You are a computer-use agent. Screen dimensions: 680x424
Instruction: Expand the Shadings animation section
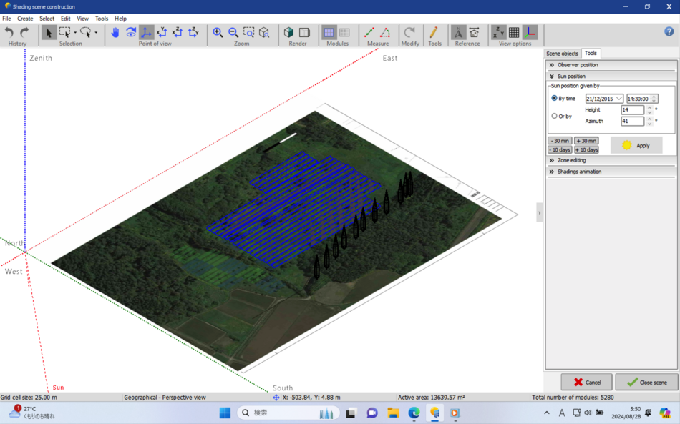pyautogui.click(x=579, y=172)
